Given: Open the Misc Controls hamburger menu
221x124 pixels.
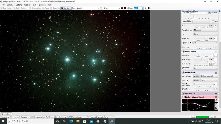Looking at the screenshot, I should click(x=216, y=93).
